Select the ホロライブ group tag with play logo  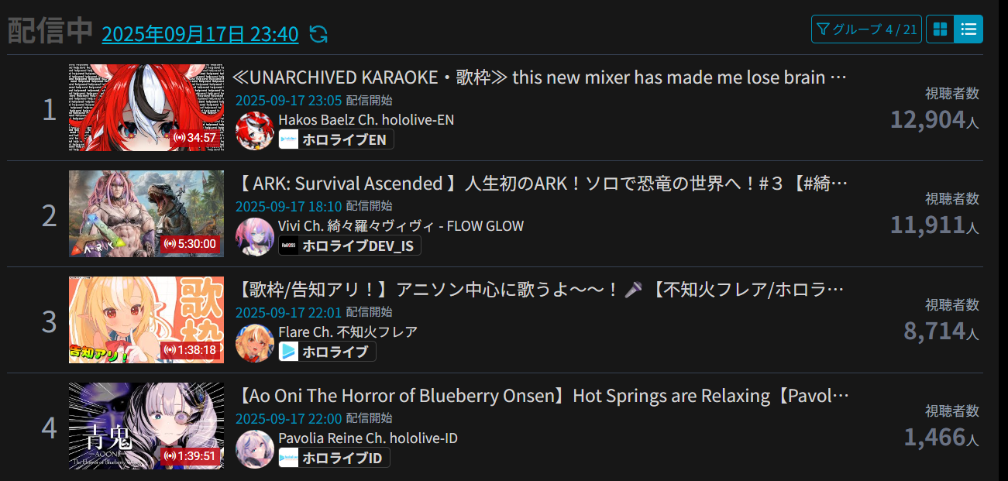pos(327,352)
